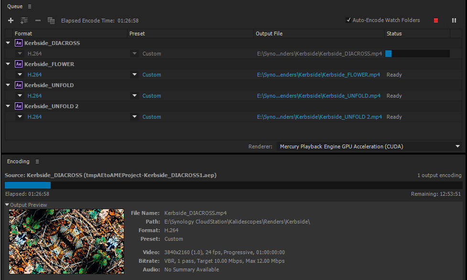Click the output preview thumbnail
467x280 pixels.
point(66,241)
